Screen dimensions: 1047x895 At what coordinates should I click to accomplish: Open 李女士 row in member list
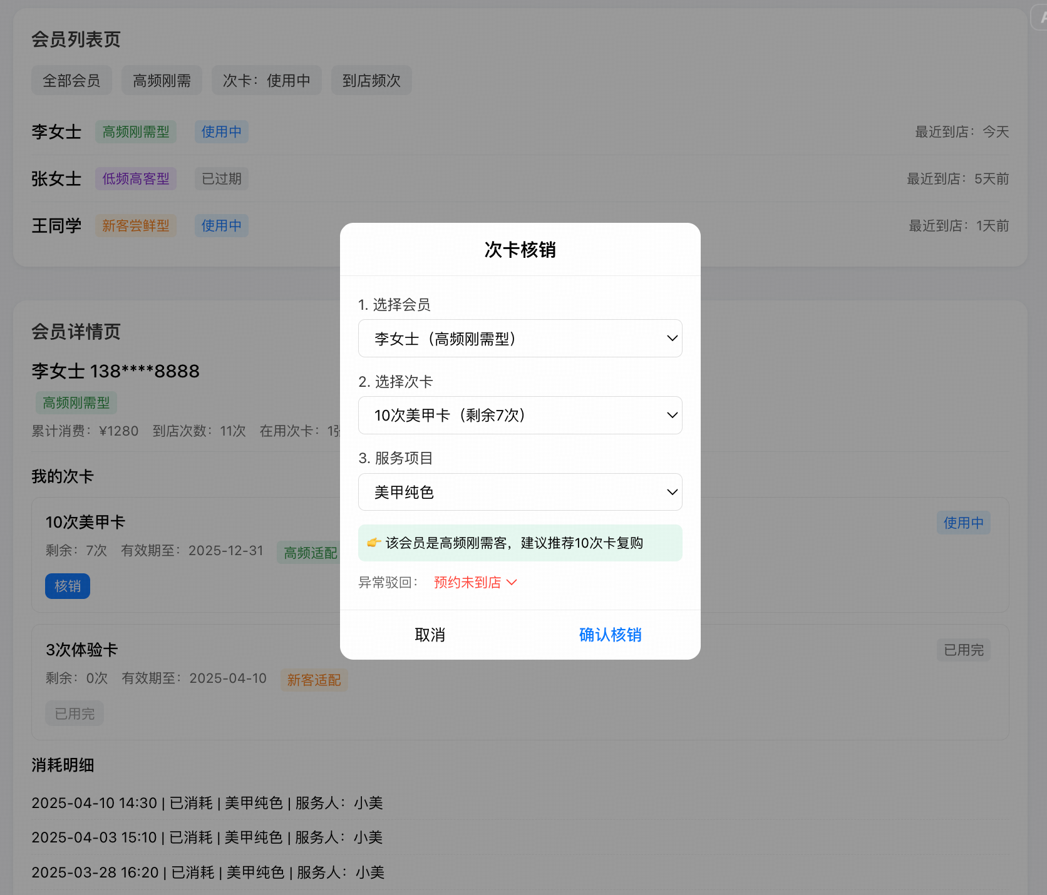tap(56, 132)
